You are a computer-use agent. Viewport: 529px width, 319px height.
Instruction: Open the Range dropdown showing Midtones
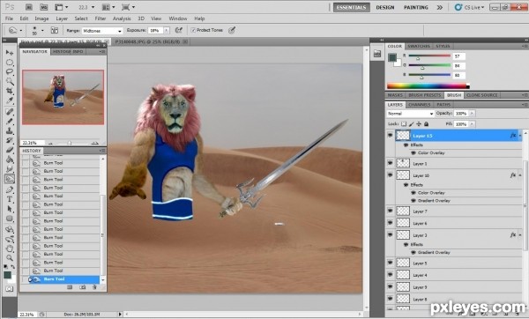[102, 31]
